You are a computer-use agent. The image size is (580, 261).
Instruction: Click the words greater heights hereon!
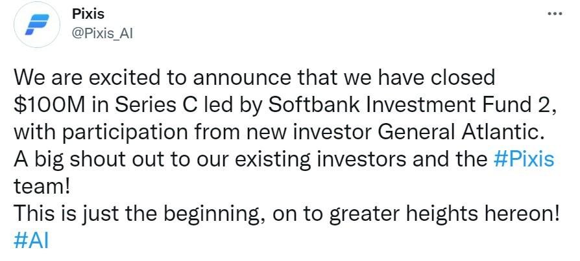pos(443,214)
